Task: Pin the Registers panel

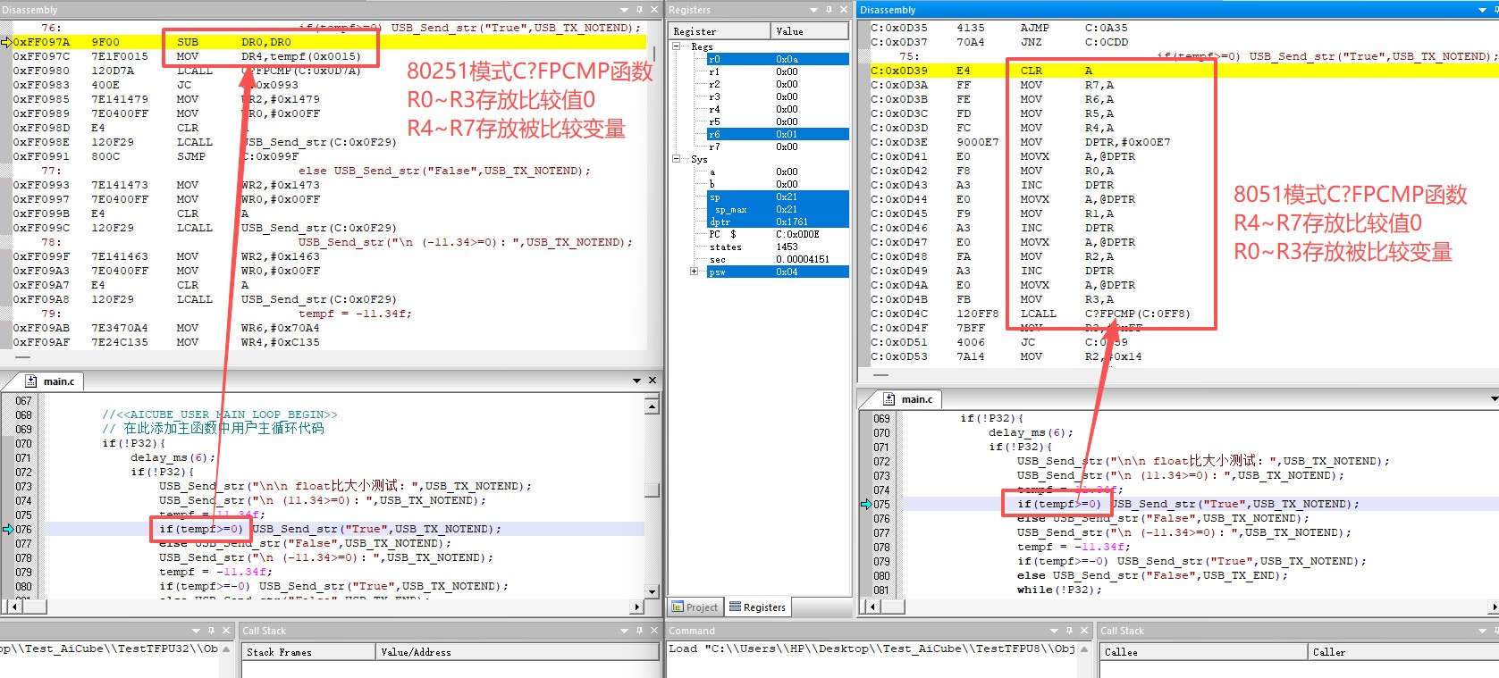Action: click(x=828, y=10)
